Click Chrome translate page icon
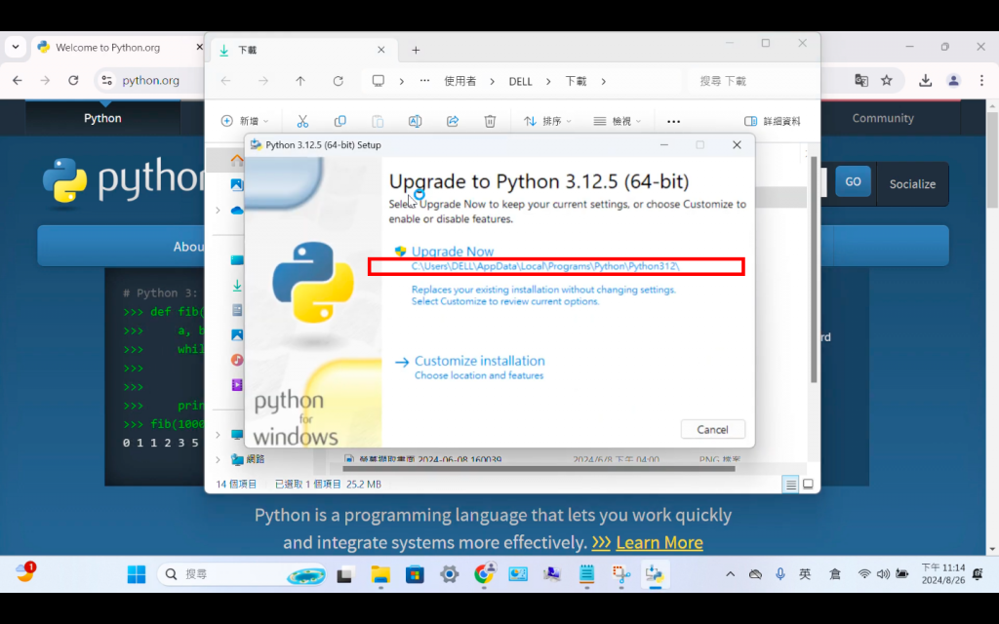This screenshot has height=624, width=999. click(861, 80)
